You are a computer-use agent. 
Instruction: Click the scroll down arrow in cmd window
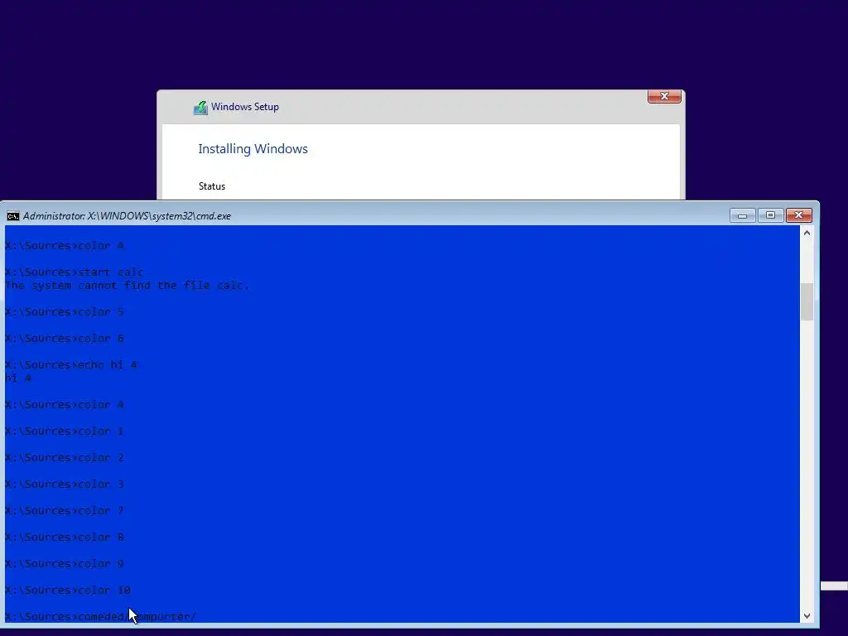(x=807, y=615)
